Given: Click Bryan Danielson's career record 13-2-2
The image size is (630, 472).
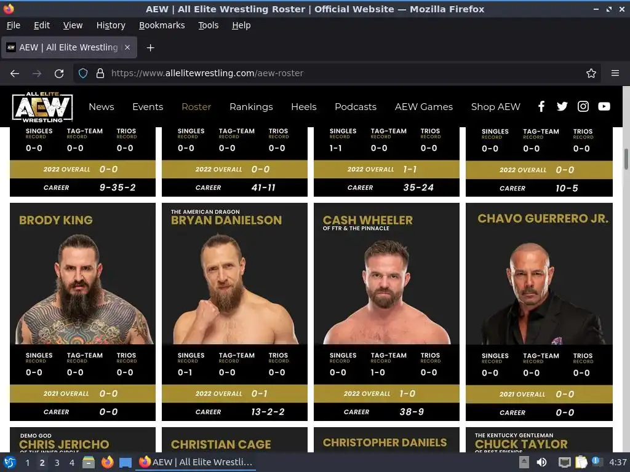Looking at the screenshot, I should click(268, 412).
